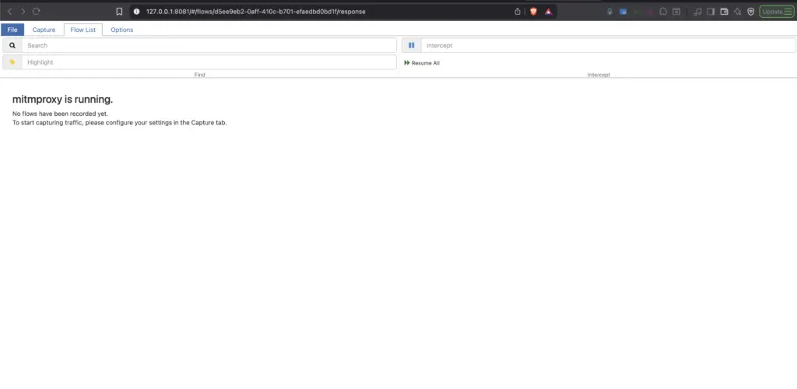Click the Resume All button

tap(422, 63)
